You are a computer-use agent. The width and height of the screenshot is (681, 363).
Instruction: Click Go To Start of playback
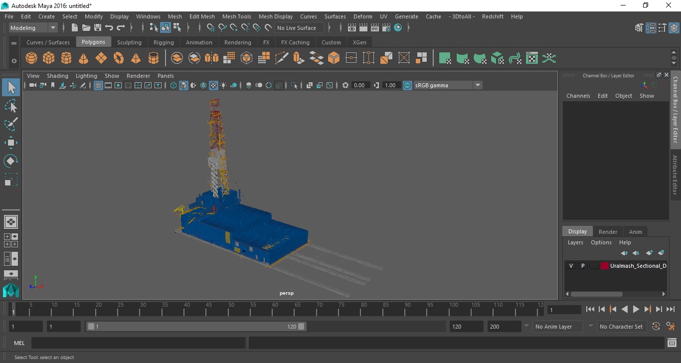pyautogui.click(x=590, y=309)
